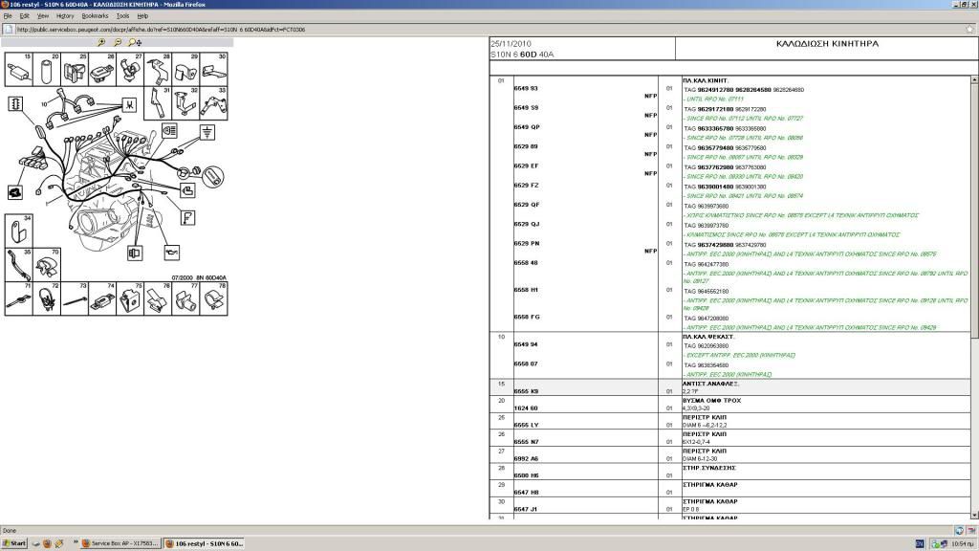Viewport: 979px width, 551px height.
Task: Click the URL address bar
Action: 487,29
